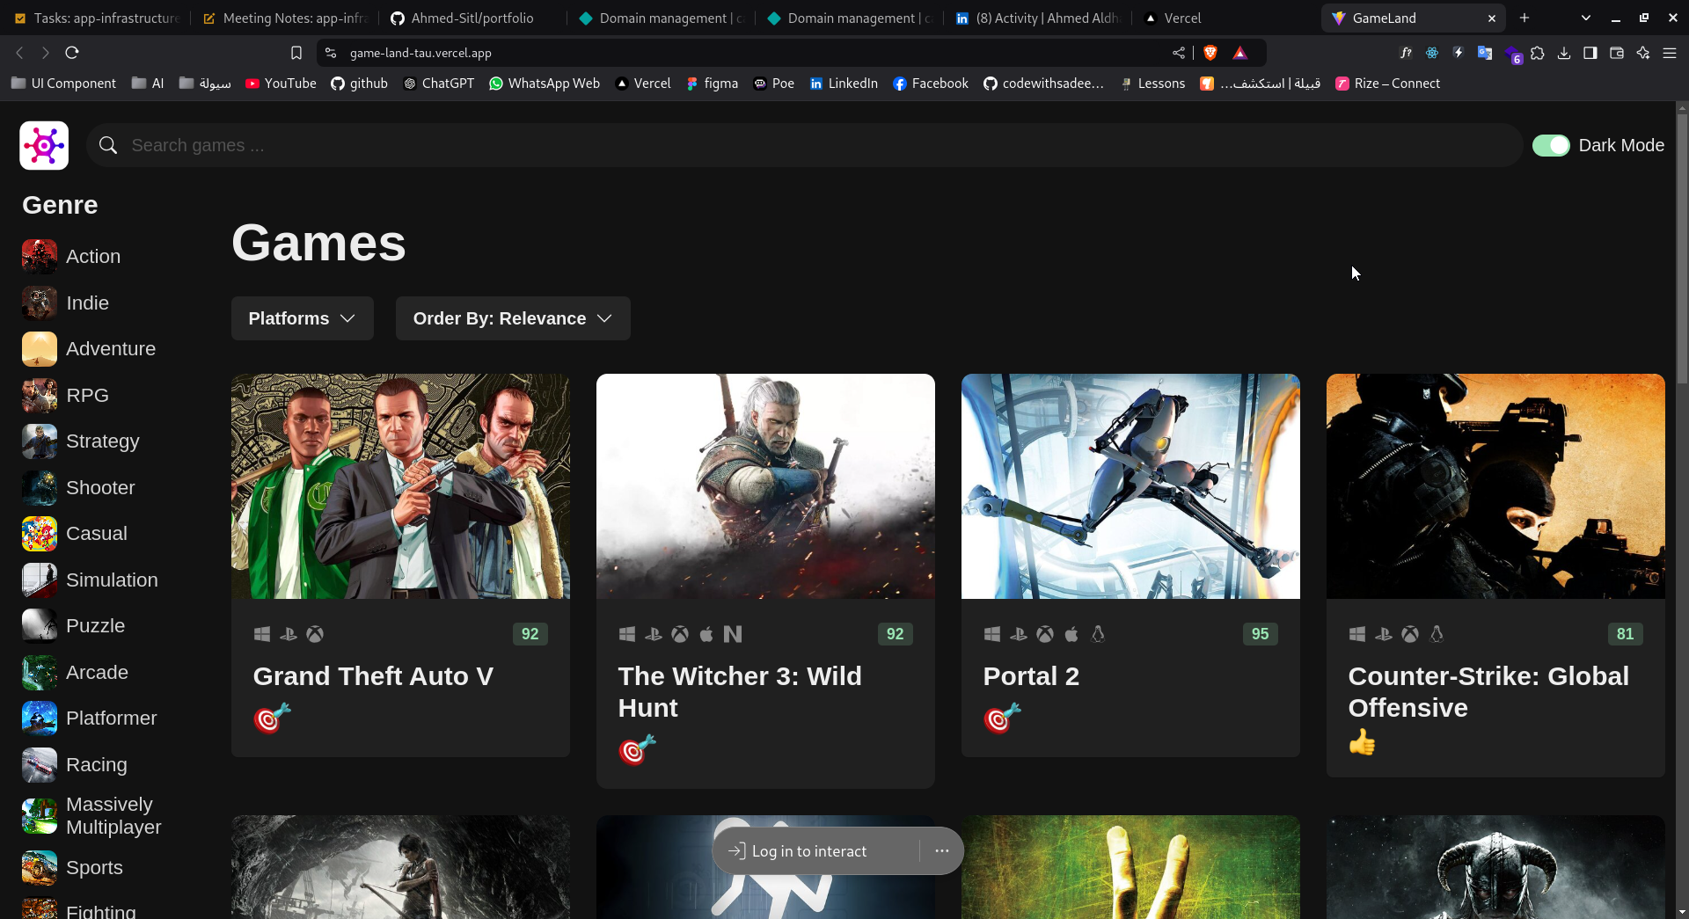Toggle the Dark Mode switch
This screenshot has height=919, width=1689.
click(1551, 145)
